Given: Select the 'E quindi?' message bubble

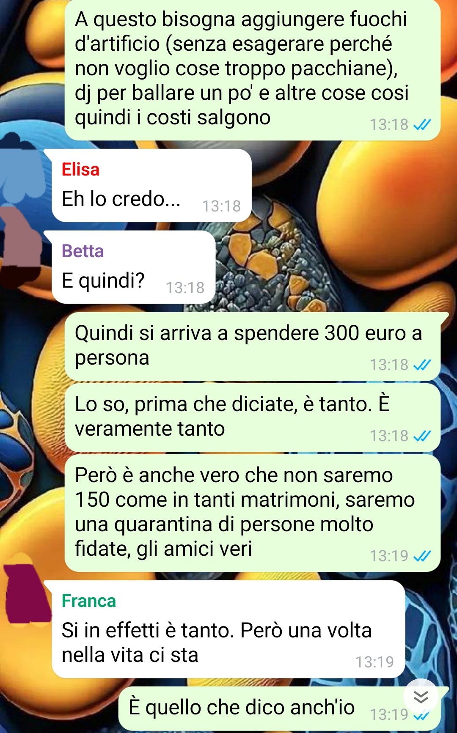Looking at the screenshot, I should pyautogui.click(x=133, y=267).
